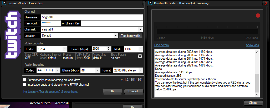Click the Hide details link

click(161, 45)
